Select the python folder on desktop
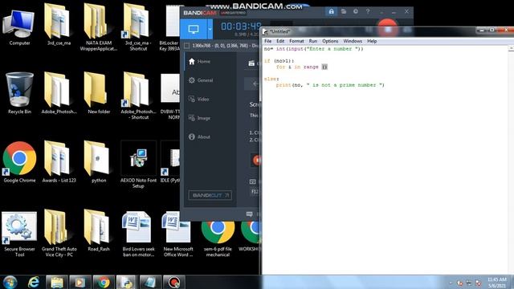514x289 pixels. [98, 162]
